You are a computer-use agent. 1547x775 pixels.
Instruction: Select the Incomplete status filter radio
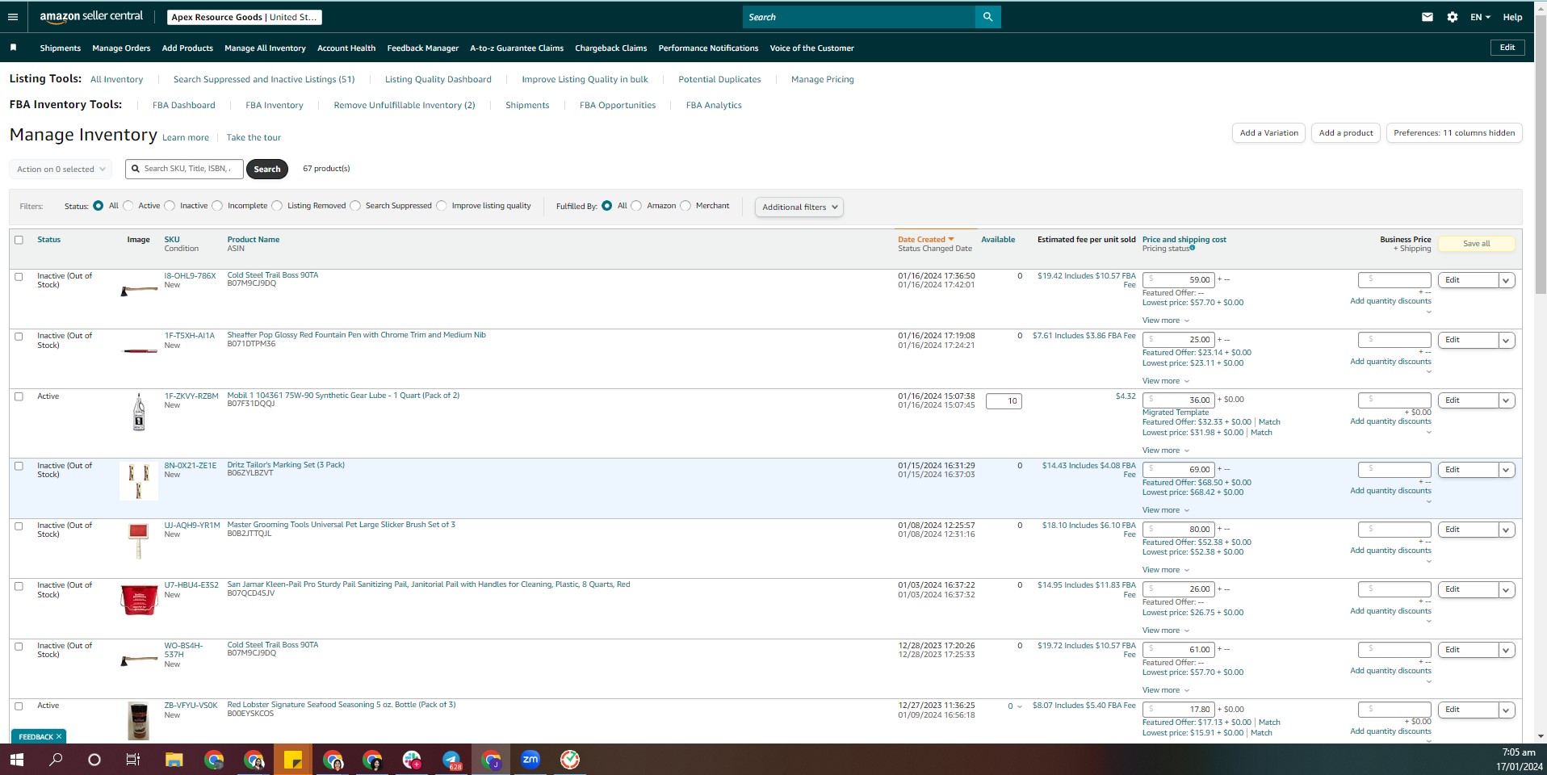(217, 206)
